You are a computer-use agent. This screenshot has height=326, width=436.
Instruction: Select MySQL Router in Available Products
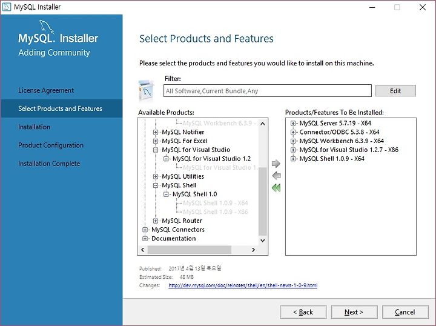(x=182, y=221)
